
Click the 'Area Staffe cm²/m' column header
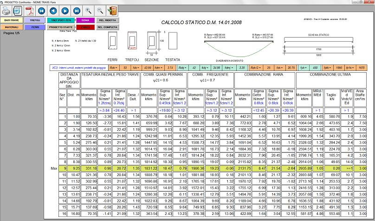click(x=360, y=97)
